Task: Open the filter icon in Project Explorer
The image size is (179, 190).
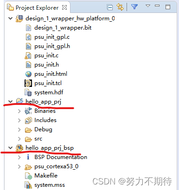Action: tap(134, 6)
